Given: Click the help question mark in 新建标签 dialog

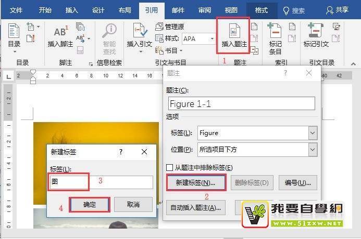Looking at the screenshot, I should point(121,152).
